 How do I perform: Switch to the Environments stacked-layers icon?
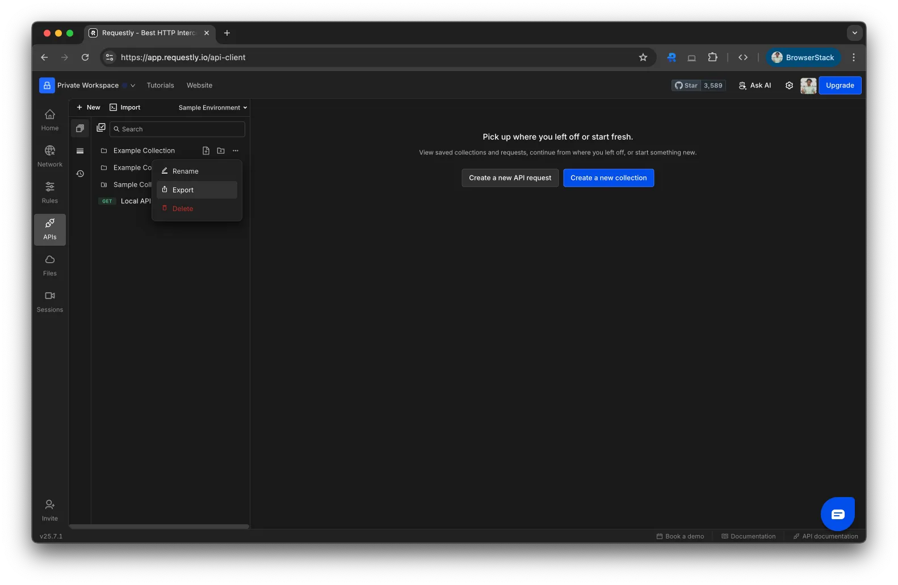click(80, 151)
